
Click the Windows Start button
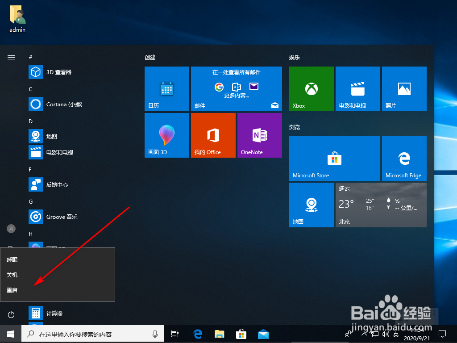[x=11, y=334]
